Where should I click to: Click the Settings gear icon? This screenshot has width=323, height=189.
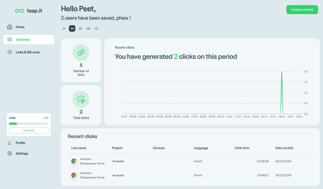(9, 153)
